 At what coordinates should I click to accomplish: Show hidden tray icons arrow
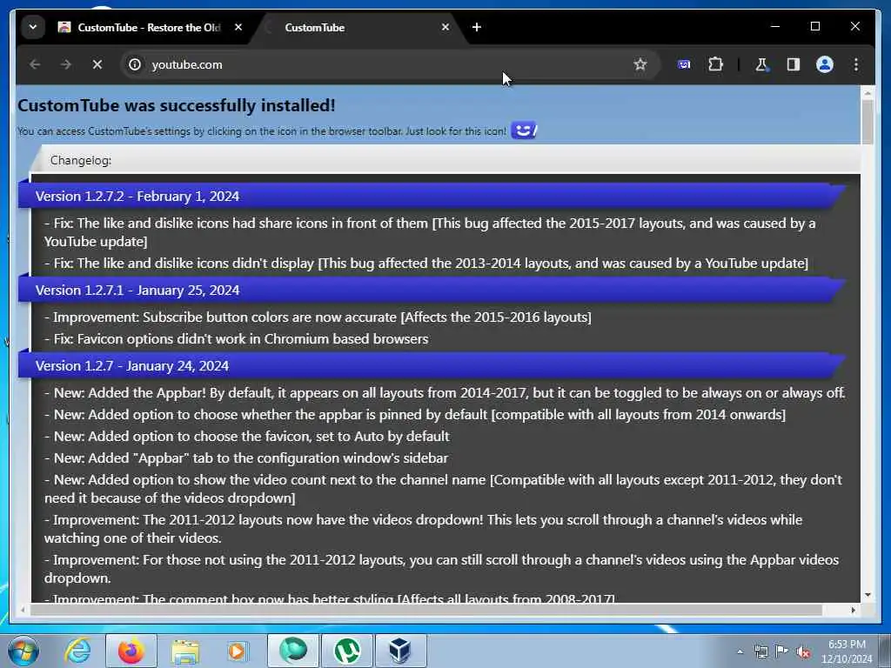[x=740, y=651]
